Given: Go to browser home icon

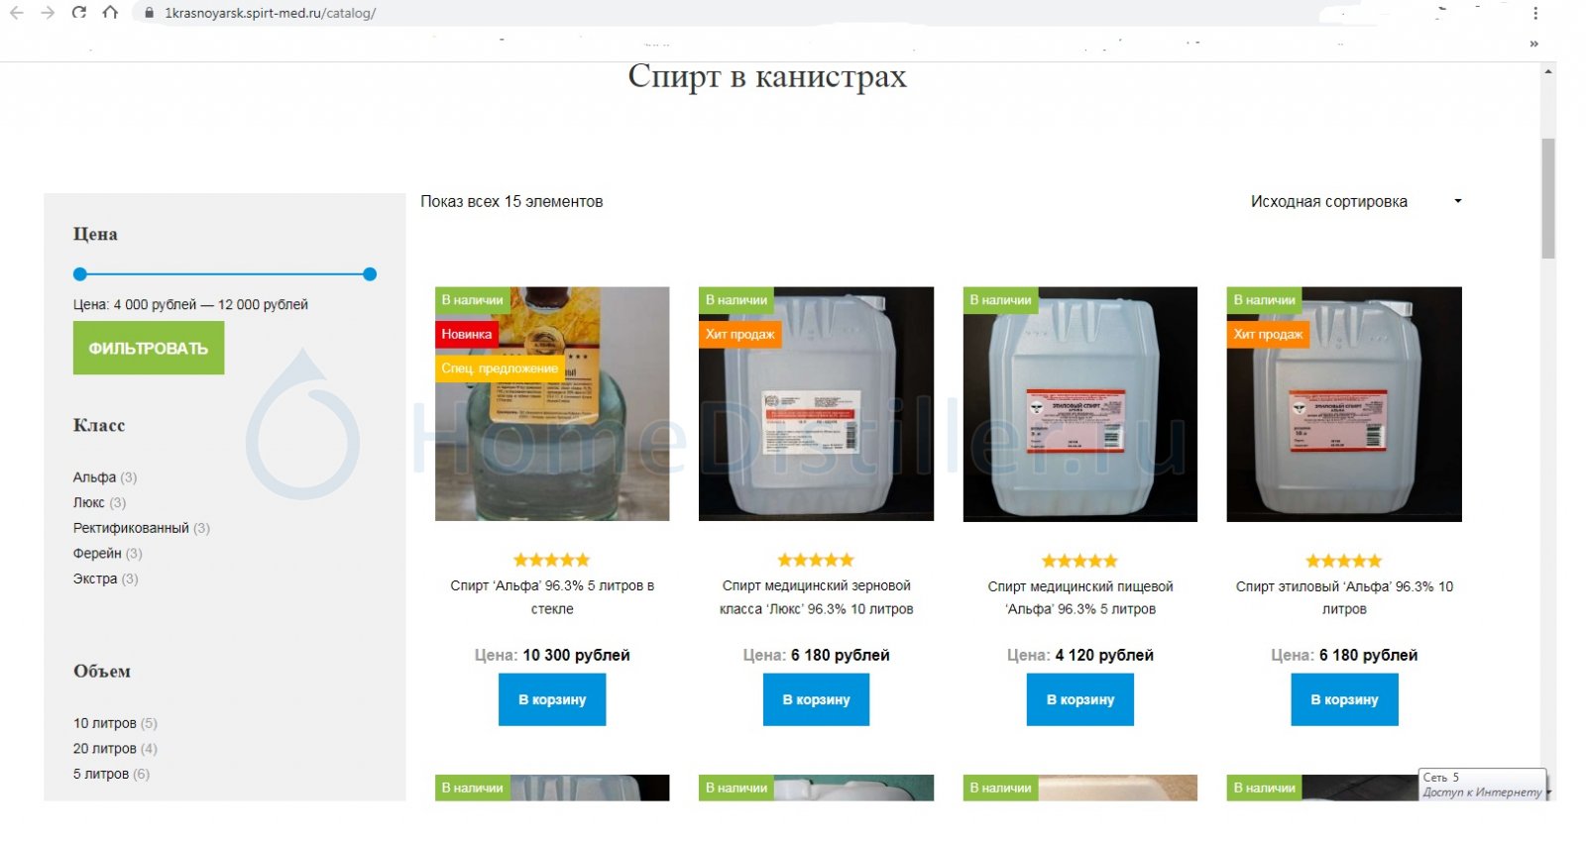Looking at the screenshot, I should tap(110, 13).
